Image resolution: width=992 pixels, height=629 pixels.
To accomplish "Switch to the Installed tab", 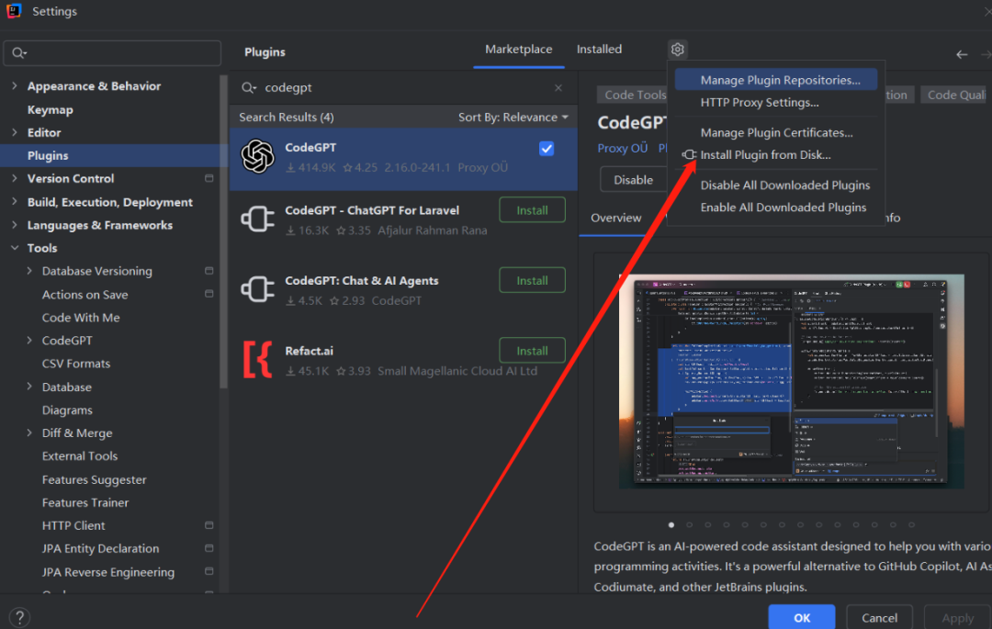I will (x=599, y=50).
